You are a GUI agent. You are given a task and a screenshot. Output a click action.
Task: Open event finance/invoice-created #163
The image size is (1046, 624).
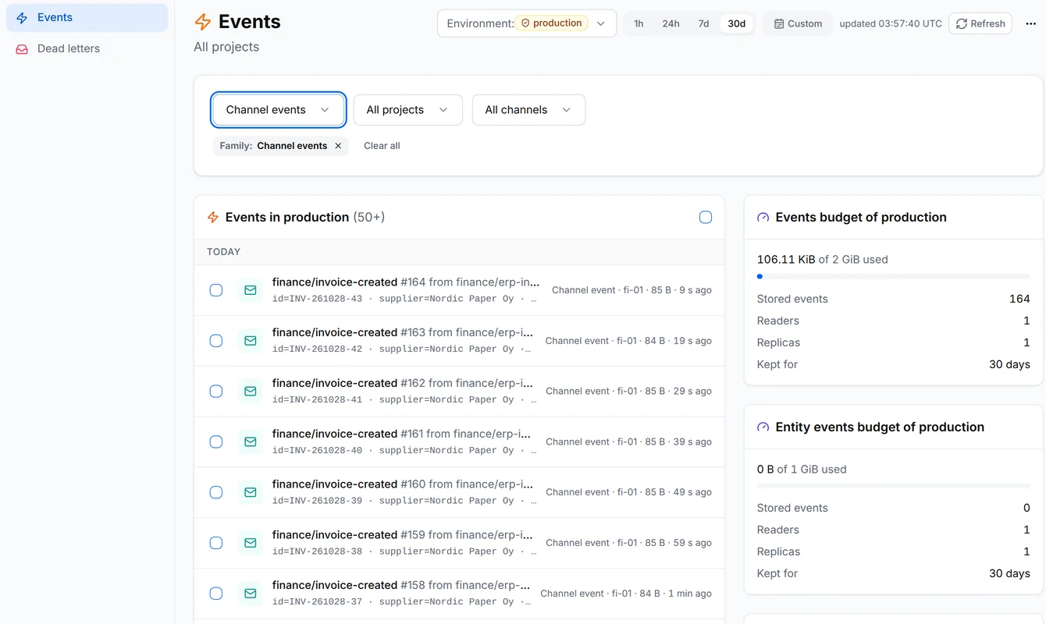(459, 341)
